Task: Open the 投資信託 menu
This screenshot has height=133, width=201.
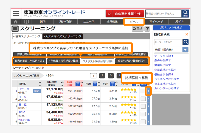Action: pos(112,22)
